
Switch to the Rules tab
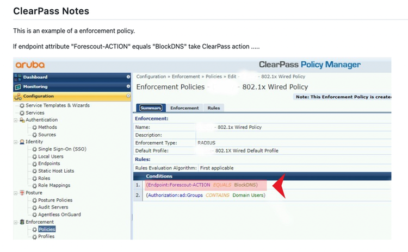click(214, 108)
